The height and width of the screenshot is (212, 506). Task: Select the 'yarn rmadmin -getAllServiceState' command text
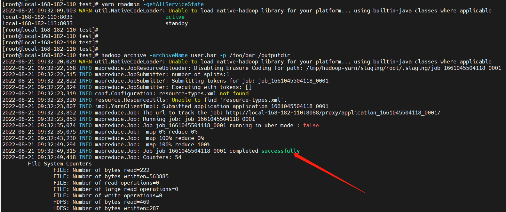click(153, 4)
